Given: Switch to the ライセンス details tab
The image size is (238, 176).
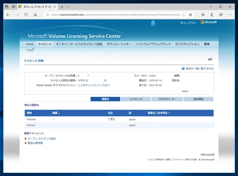Looking at the screenshot, I should 136,99.
